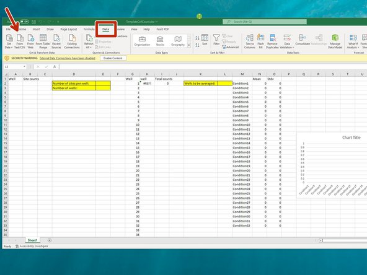Viewport: 367px width, 275px height.
Task: Click the Redo arrow in the title bar
Action: pyautogui.click(x=49, y=22)
